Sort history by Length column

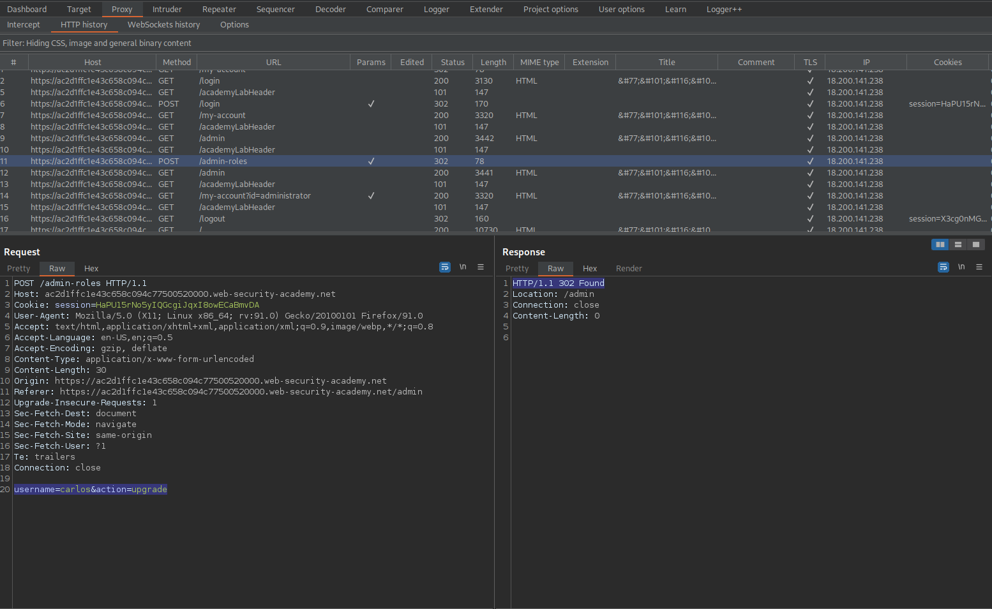pos(493,62)
